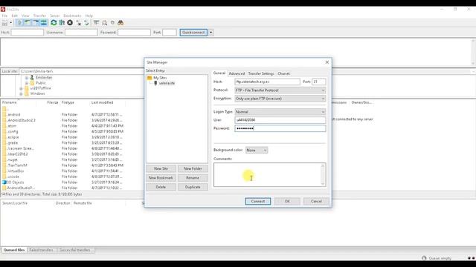The width and height of the screenshot is (476, 267).
Task: Click the New Folder button
Action: pos(193,168)
